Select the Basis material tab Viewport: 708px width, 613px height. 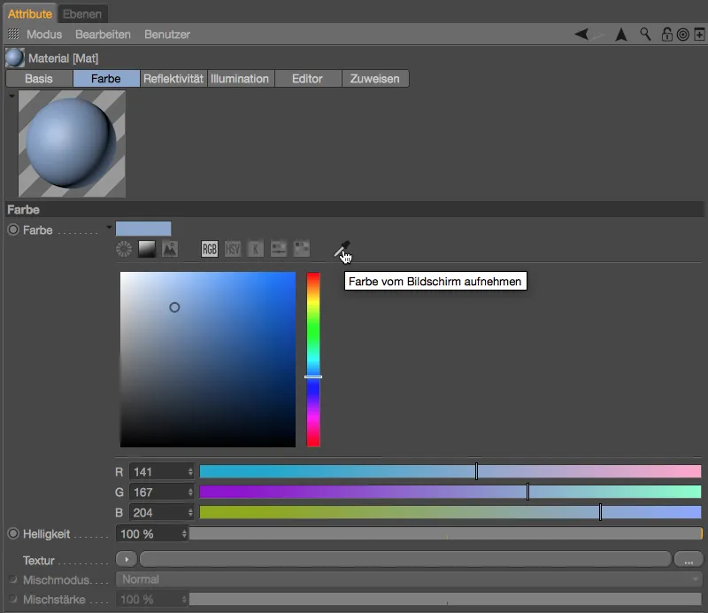point(39,79)
